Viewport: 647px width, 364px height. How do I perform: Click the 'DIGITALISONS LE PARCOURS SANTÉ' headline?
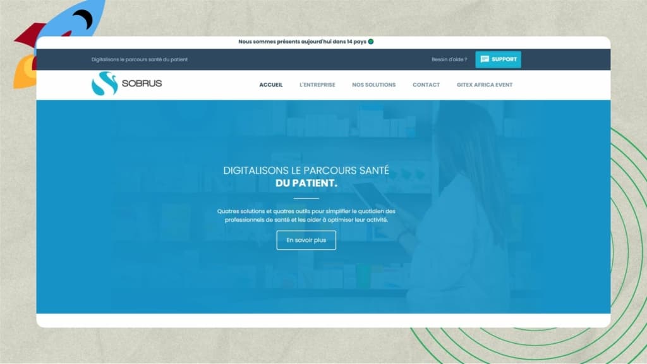pyautogui.click(x=306, y=171)
